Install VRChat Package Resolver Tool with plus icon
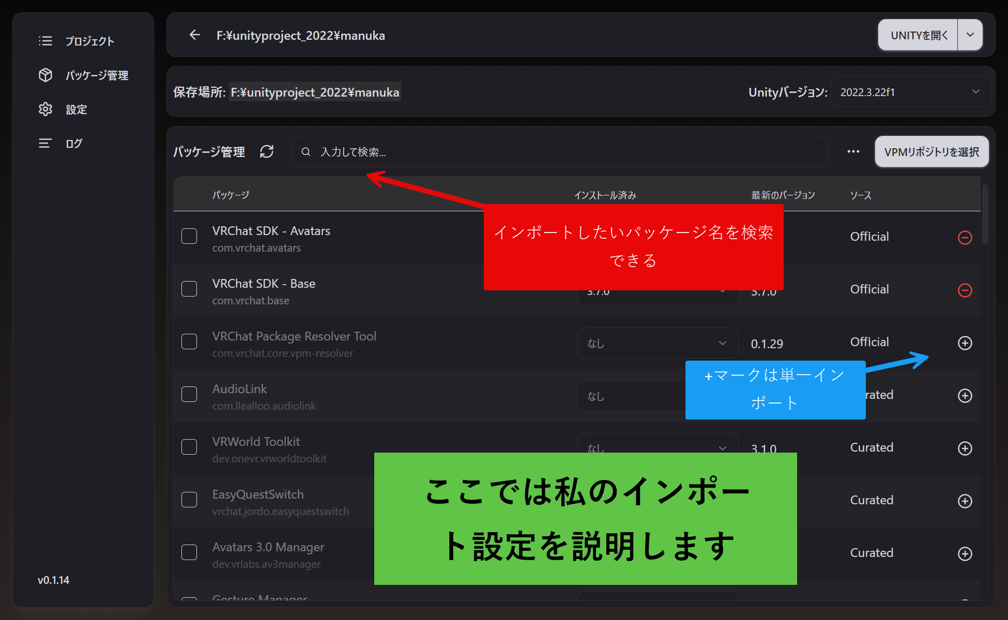This screenshot has height=620, width=1008. [965, 343]
